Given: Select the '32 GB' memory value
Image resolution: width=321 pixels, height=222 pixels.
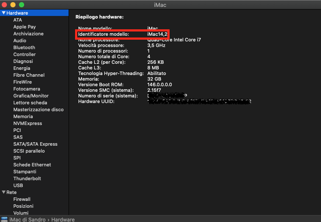Looking at the screenshot, I should [154, 79].
